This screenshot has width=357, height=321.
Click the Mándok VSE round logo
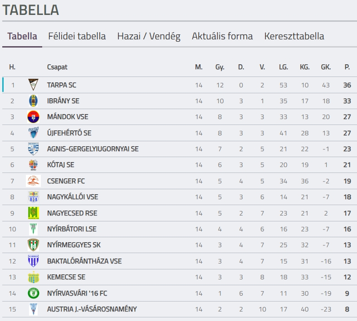[33, 117]
